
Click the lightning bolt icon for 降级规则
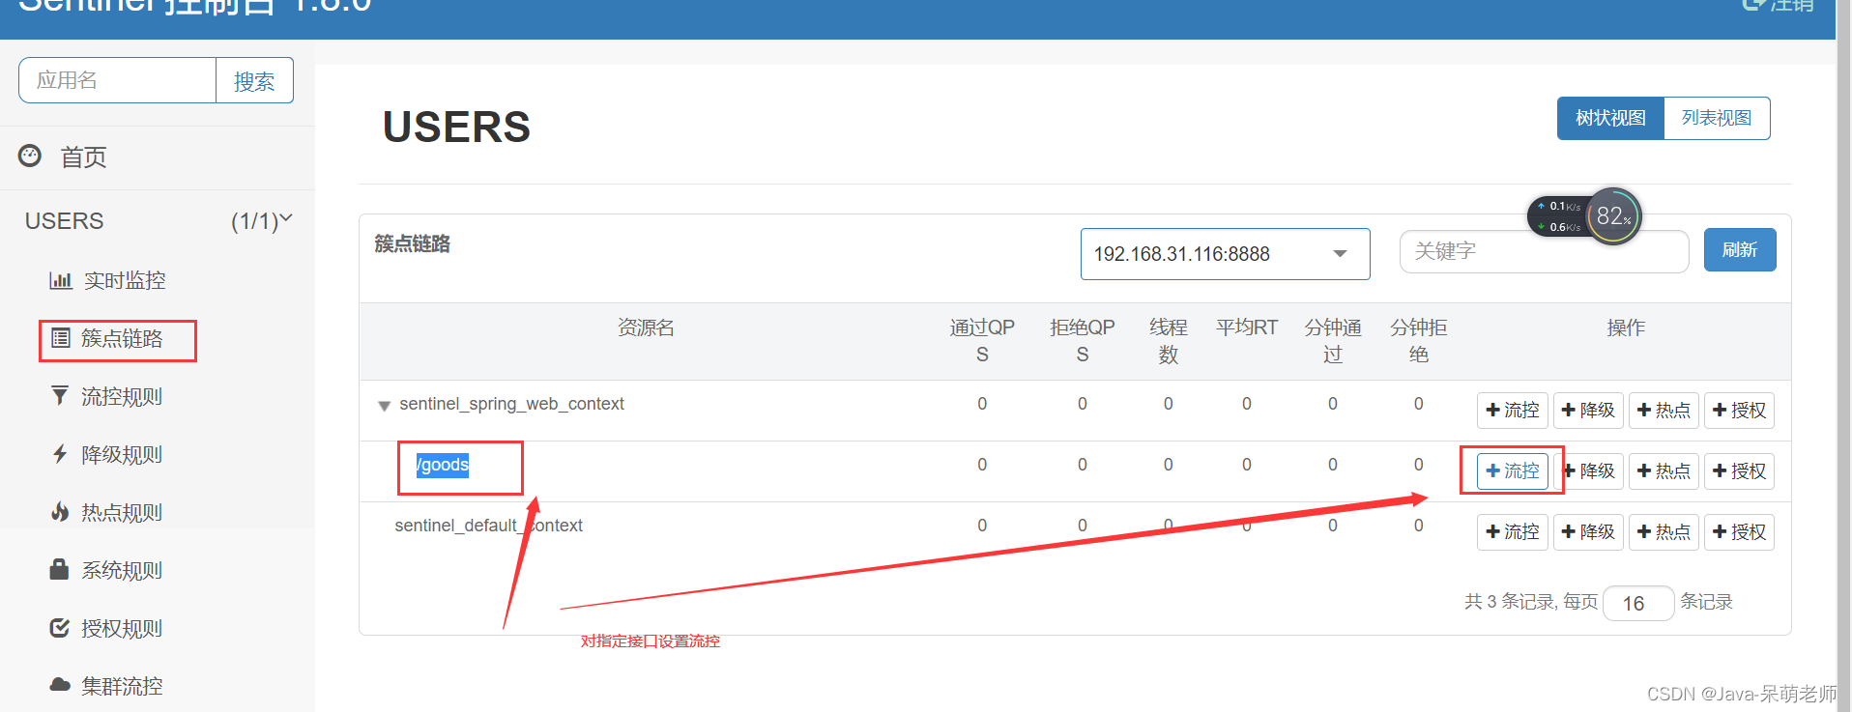60,454
